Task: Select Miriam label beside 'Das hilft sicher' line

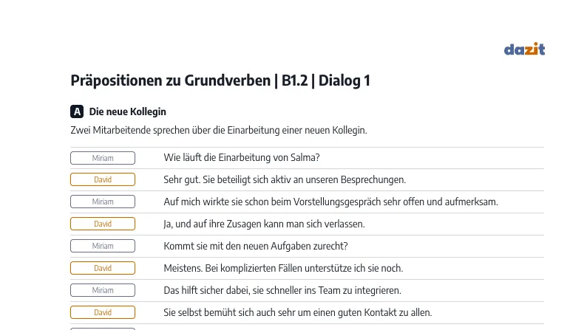Action: [x=103, y=290]
